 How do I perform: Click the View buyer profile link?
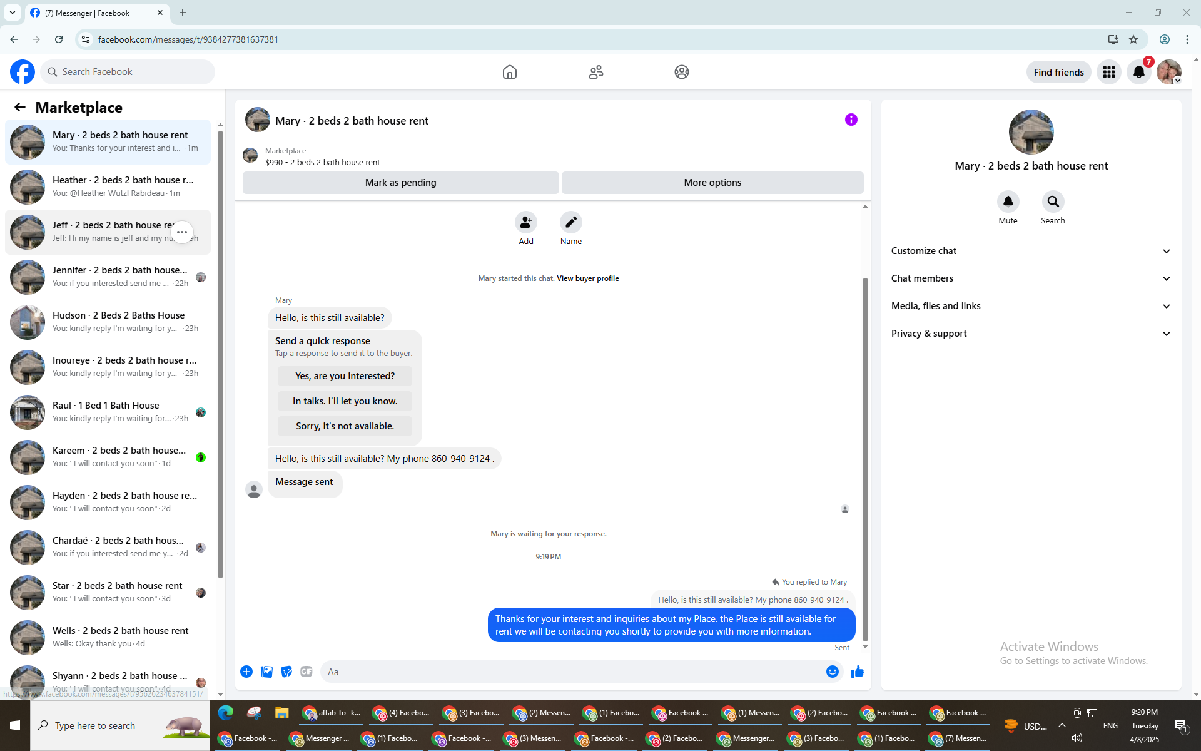click(x=587, y=278)
